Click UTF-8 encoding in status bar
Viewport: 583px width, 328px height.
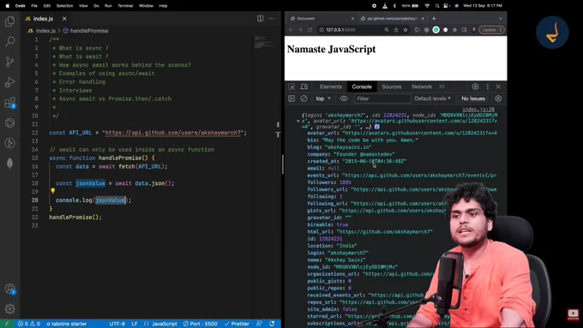click(x=117, y=324)
